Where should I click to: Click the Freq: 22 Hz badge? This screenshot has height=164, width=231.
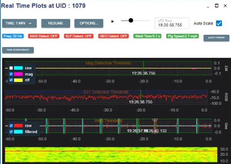[13, 36]
